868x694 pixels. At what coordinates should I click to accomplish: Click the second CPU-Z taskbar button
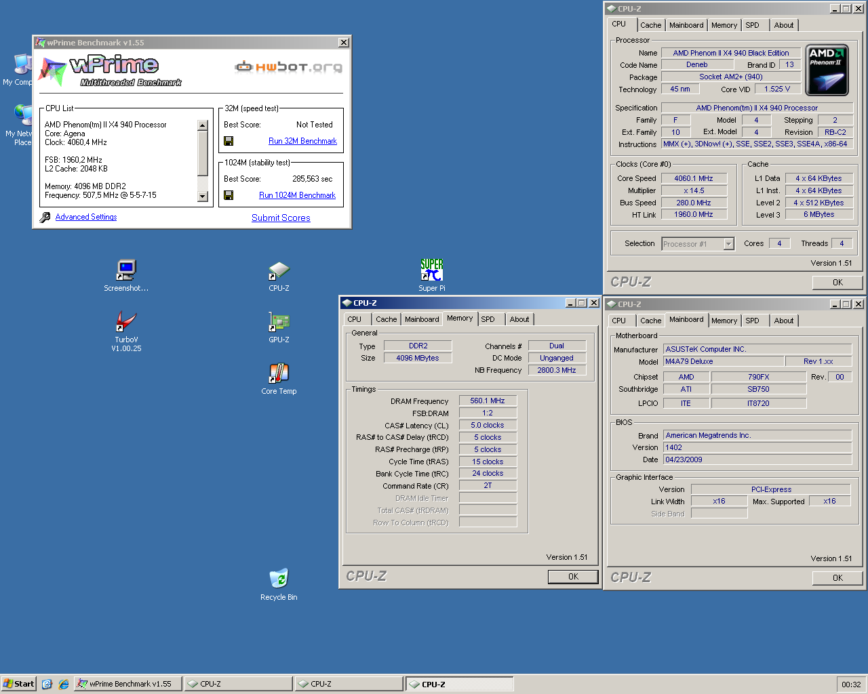point(349,684)
